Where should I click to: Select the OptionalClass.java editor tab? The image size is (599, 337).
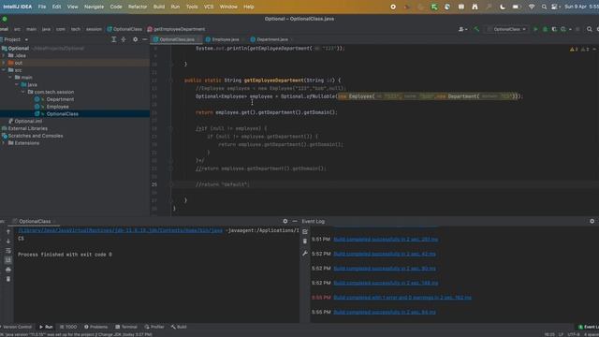pyautogui.click(x=177, y=39)
